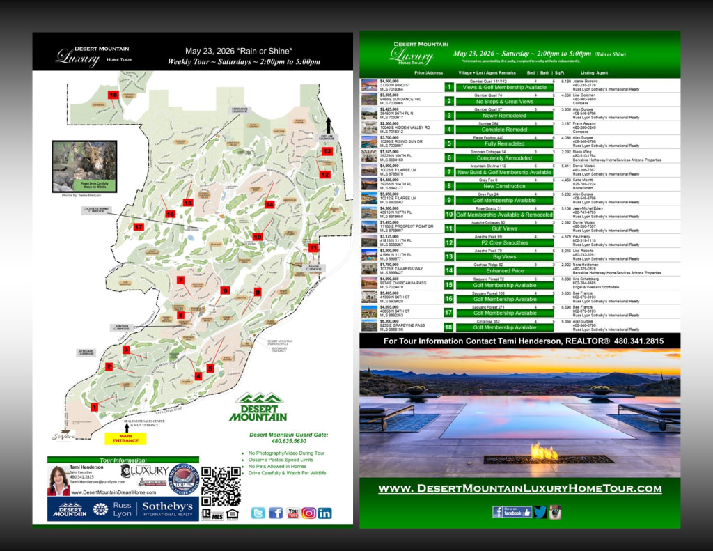The height and width of the screenshot is (551, 713).
Task: Click red map marker 5
Action: coord(210,368)
